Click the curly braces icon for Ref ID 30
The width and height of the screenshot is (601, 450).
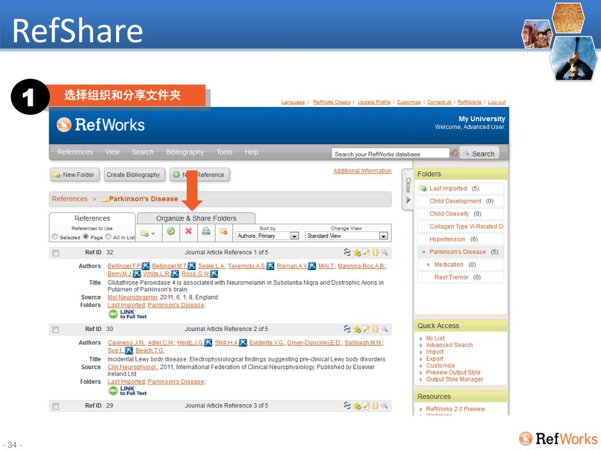coord(375,329)
